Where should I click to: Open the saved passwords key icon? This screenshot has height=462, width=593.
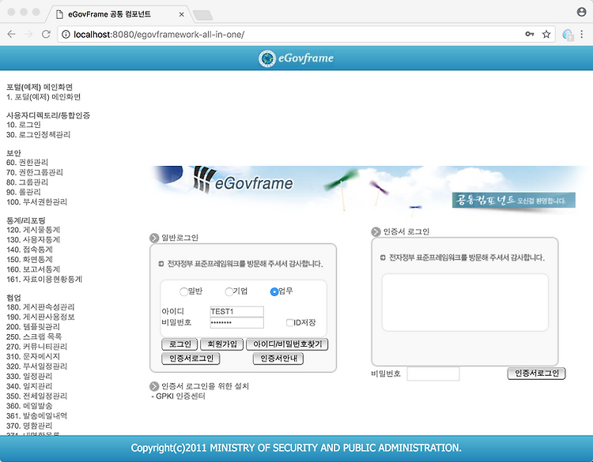click(530, 34)
